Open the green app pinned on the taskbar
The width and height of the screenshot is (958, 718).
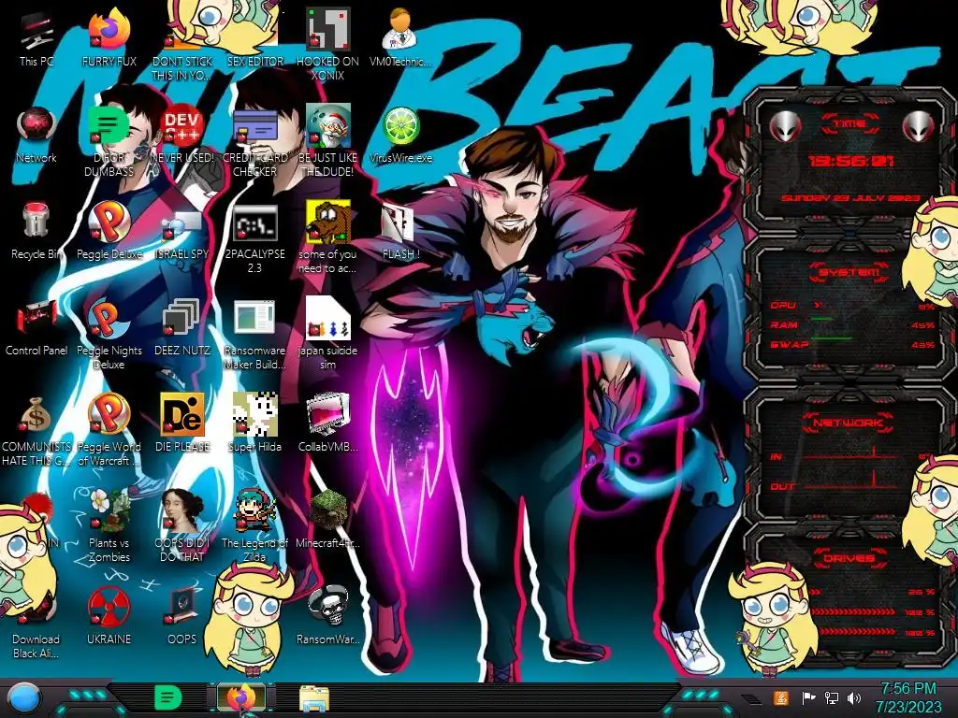[x=167, y=697]
